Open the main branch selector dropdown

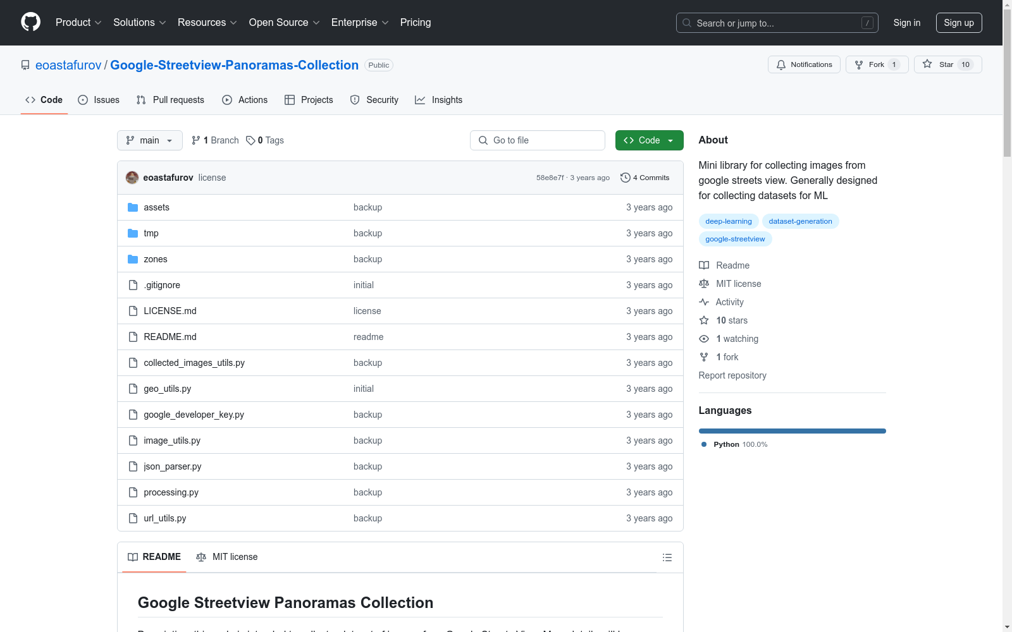point(150,140)
